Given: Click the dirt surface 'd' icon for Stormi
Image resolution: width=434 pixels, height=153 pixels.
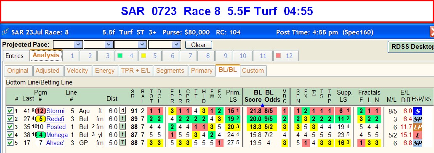Looking at the screenshot, I should (122, 111).
